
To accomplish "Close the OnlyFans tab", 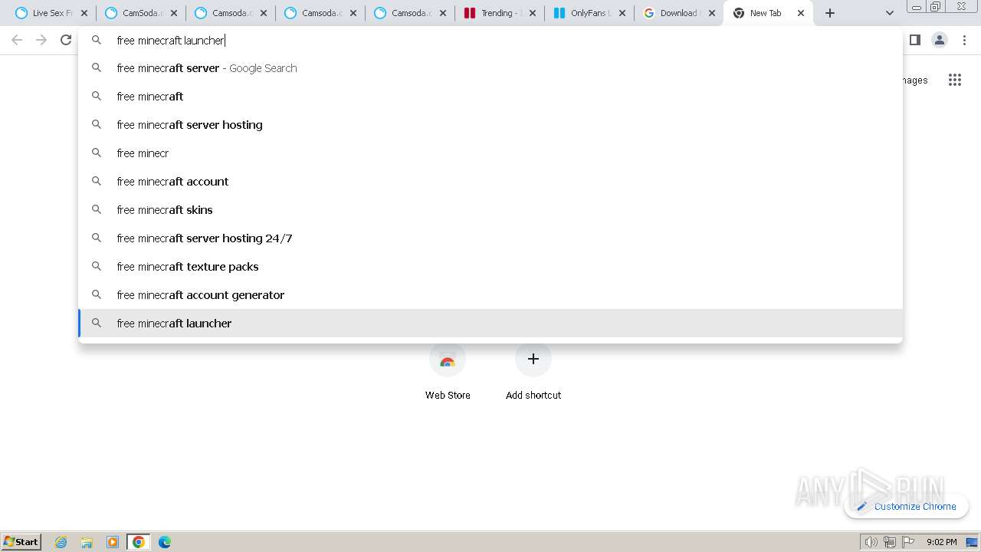I will 622,13.
